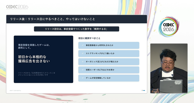194x103 pixels.
Task: Click the Dell logo on the laptop
Action: coord(171,87)
